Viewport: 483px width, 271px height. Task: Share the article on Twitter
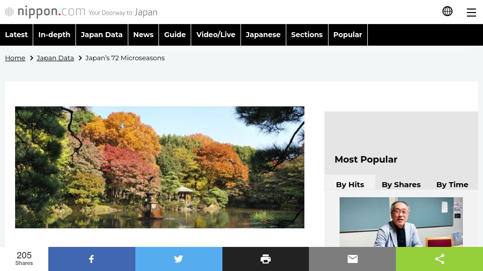[179, 259]
